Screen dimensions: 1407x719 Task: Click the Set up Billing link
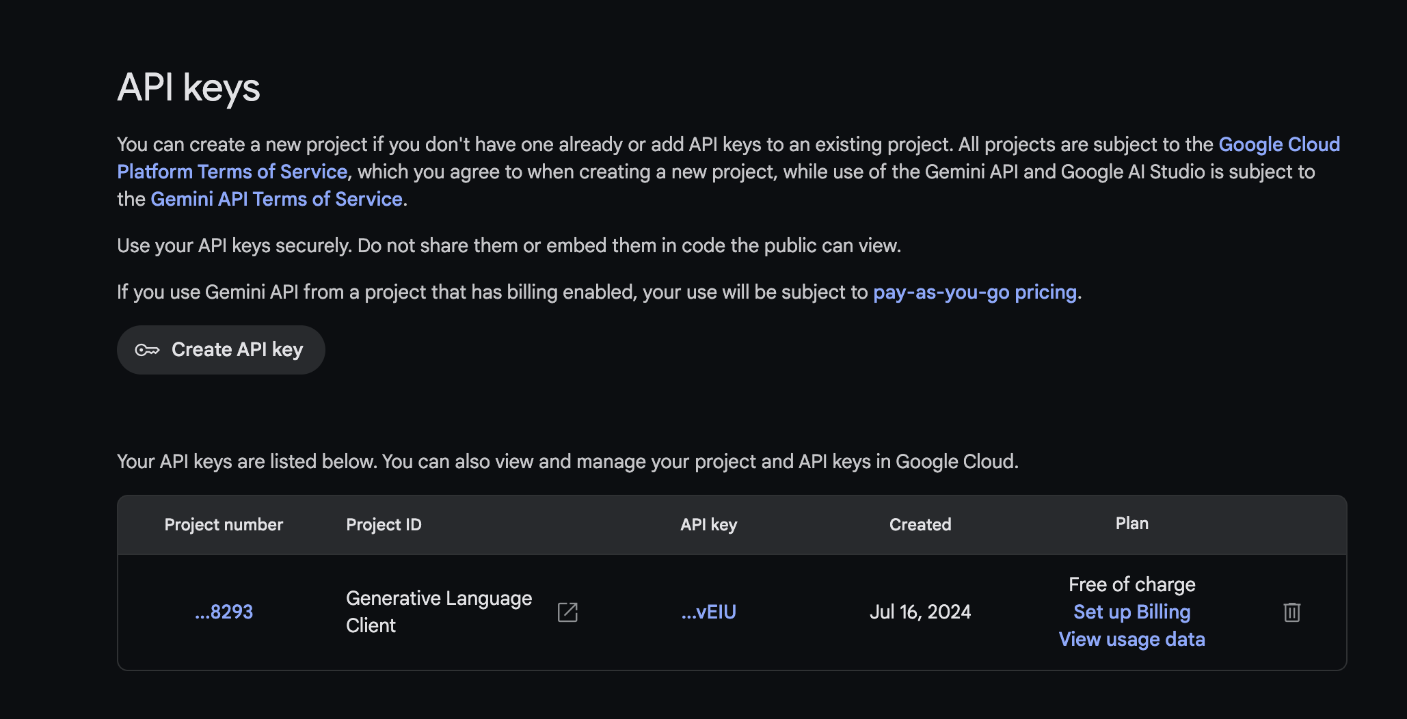tap(1131, 612)
